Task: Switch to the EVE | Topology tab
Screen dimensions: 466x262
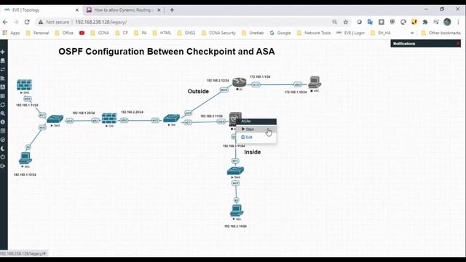Action: tap(41, 10)
